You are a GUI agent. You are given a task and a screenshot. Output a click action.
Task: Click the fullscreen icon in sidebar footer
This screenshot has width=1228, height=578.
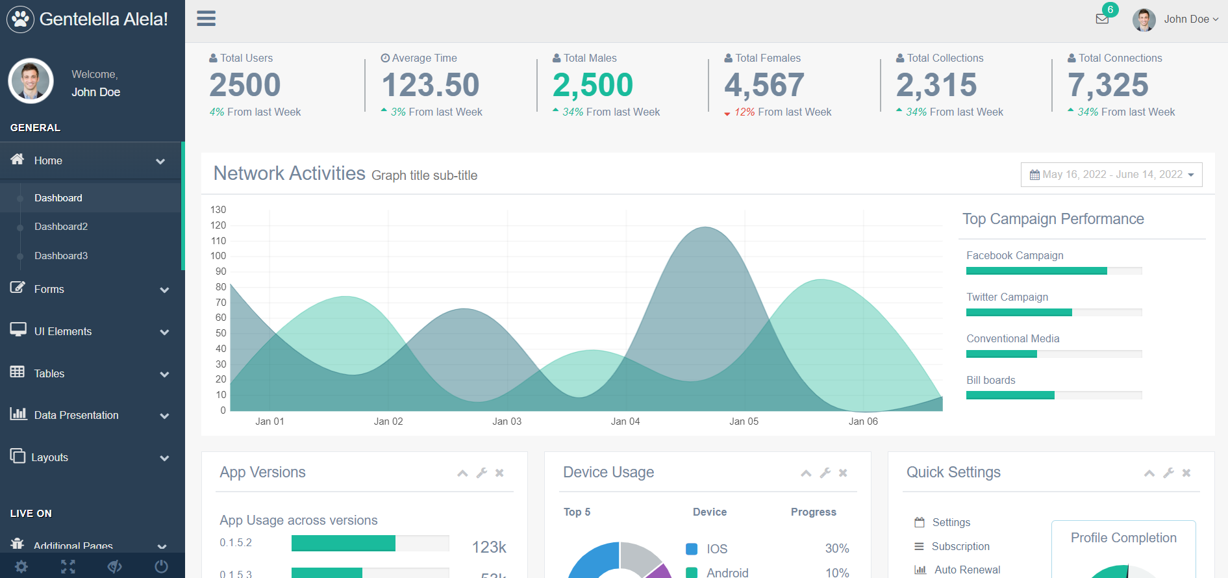tap(68, 566)
